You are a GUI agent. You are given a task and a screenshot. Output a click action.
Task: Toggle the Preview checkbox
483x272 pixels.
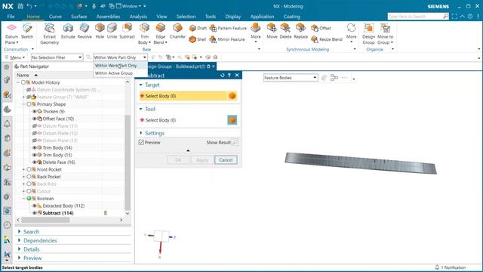(x=141, y=143)
